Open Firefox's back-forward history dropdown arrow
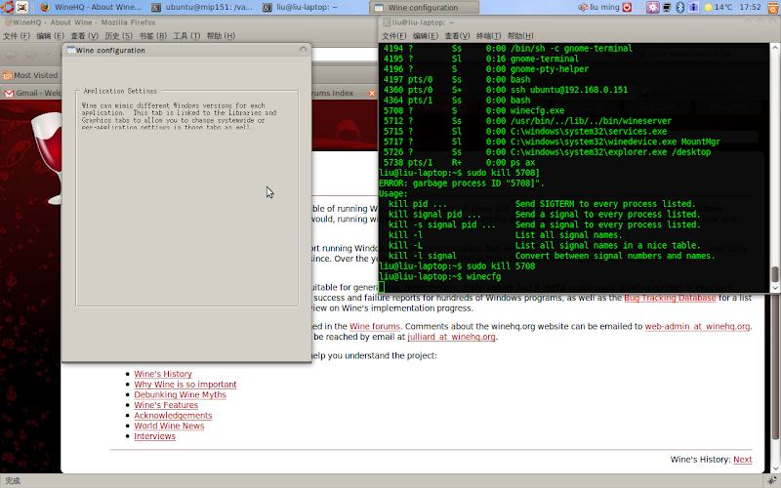The width and height of the screenshot is (781, 488). pyautogui.click(x=50, y=55)
